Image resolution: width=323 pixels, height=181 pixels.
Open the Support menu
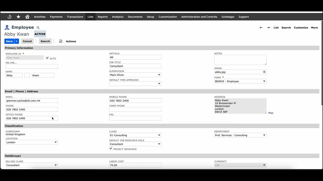pyautogui.click(x=244, y=17)
